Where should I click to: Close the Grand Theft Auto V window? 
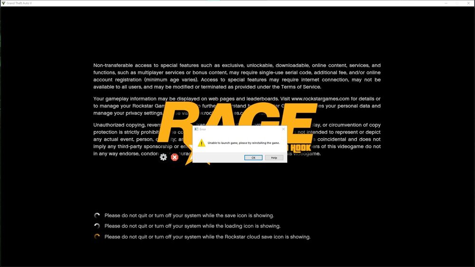pos(468,3)
